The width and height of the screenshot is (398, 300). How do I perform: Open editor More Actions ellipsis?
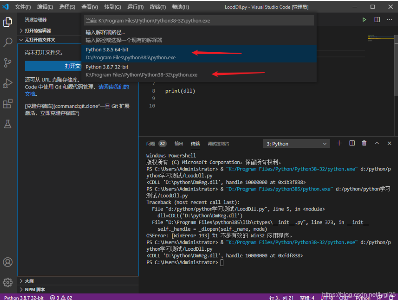(389, 20)
